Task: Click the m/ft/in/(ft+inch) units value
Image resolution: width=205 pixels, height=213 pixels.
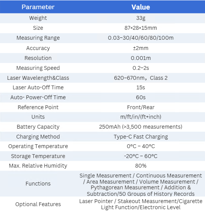Action: click(x=141, y=117)
